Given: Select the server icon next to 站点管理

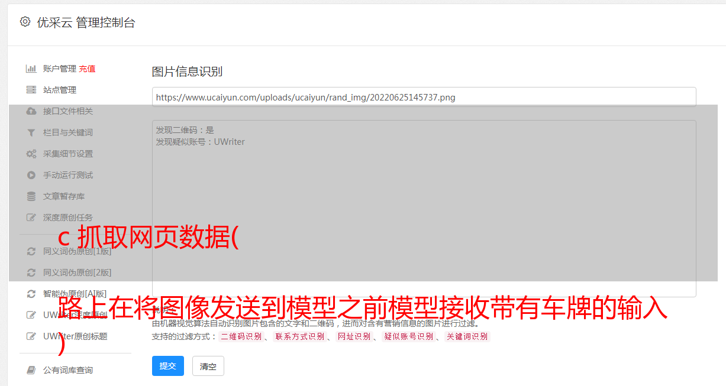Looking at the screenshot, I should (31, 90).
